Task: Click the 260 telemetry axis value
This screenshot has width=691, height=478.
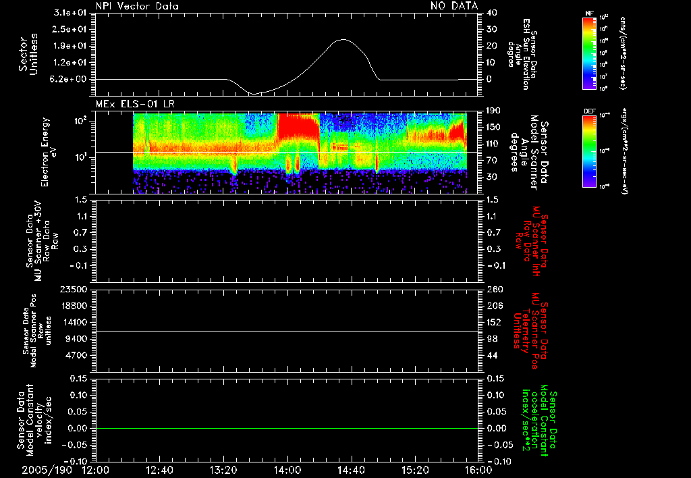Action: (495, 289)
